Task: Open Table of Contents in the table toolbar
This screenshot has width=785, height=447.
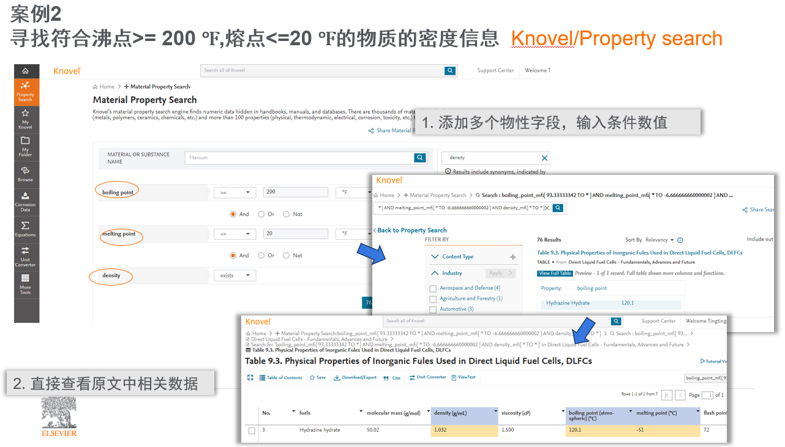Action: coord(281,378)
